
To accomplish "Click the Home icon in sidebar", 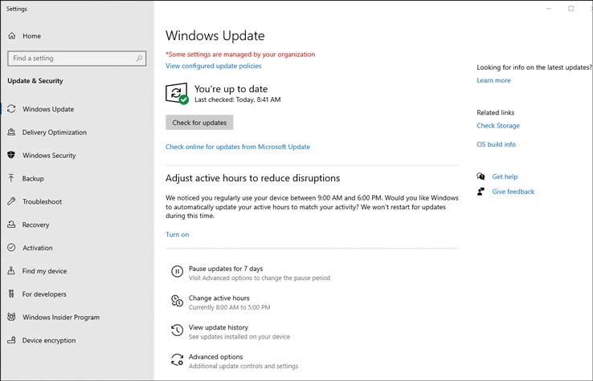I will [x=12, y=36].
